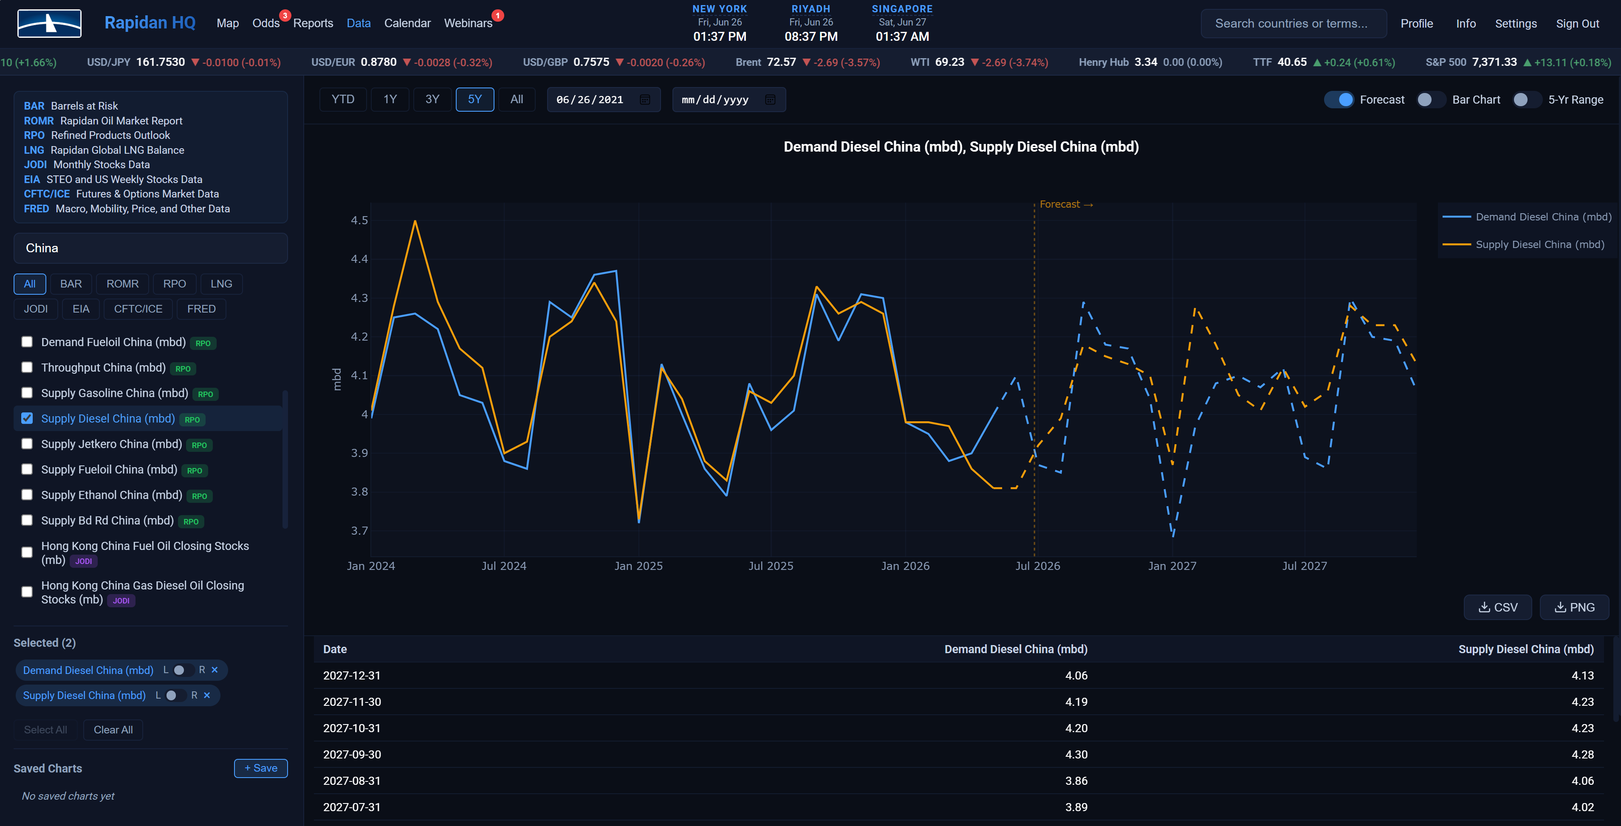This screenshot has height=826, width=1621.
Task: Open Info page
Action: pos(1466,23)
